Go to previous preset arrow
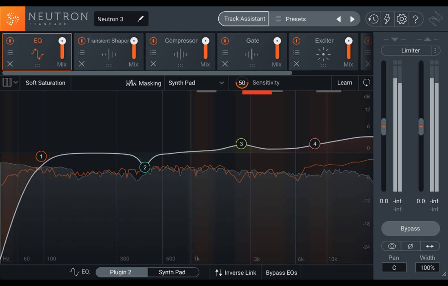 click(339, 19)
